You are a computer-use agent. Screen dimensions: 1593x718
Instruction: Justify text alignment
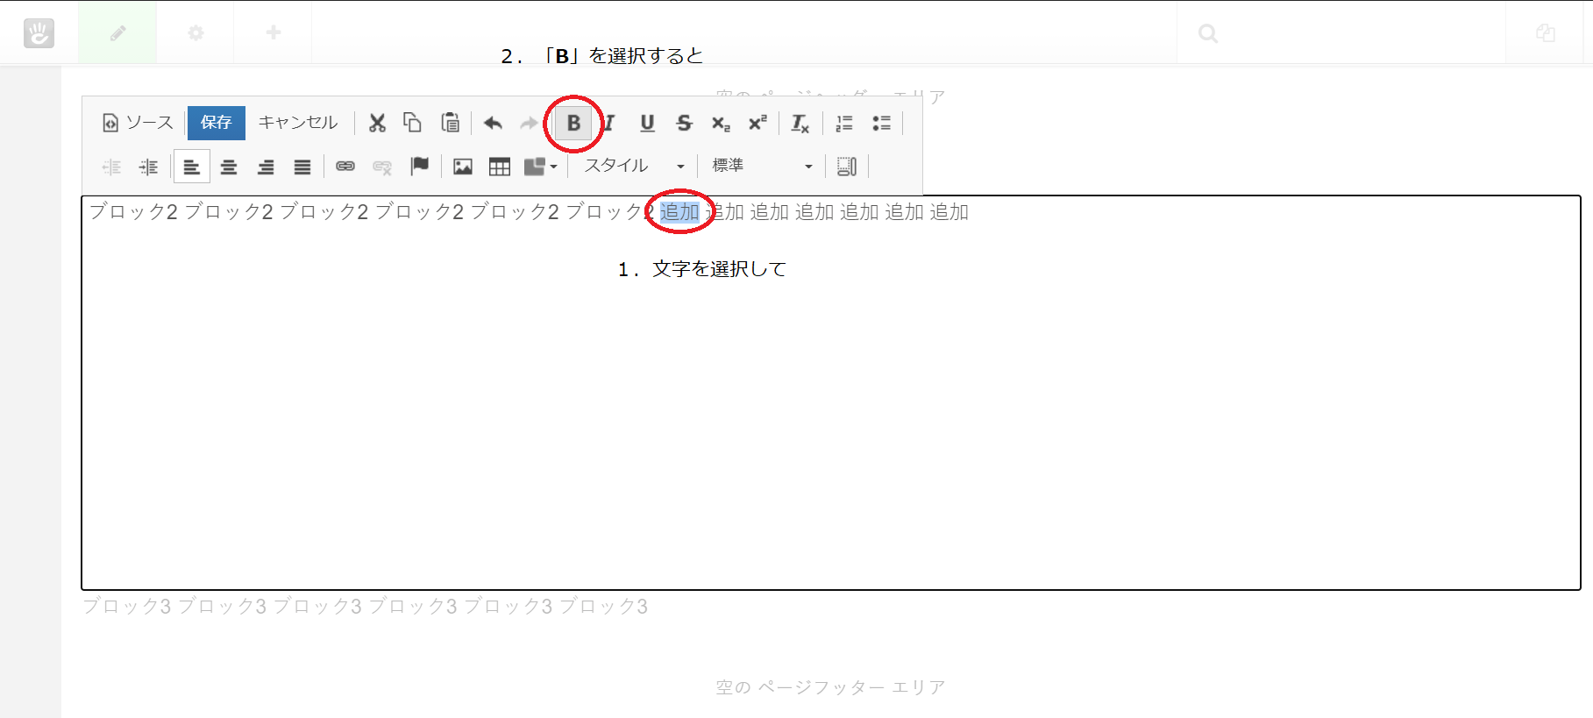[x=302, y=167]
